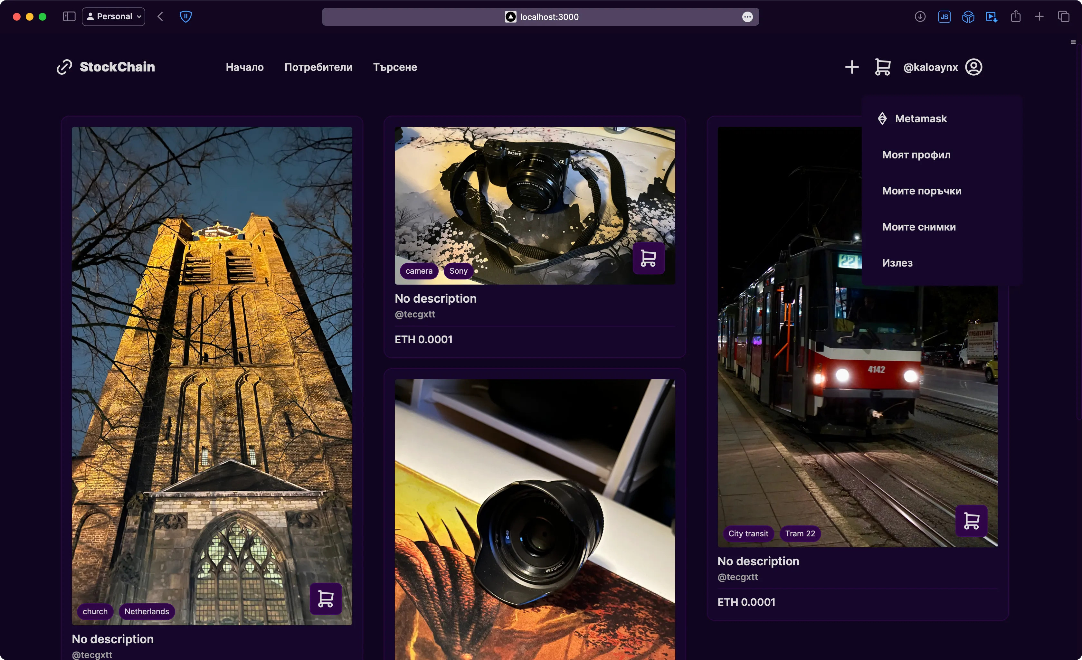Open the address bar page menu ellipsis
Viewport: 1082px width, 660px height.
(x=747, y=17)
